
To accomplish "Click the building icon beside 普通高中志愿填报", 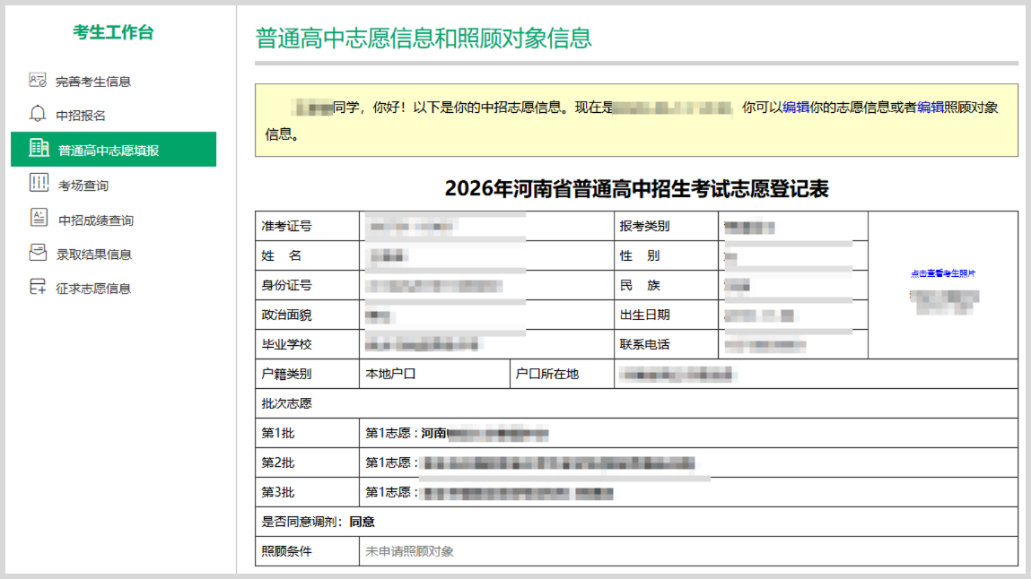I will (39, 148).
